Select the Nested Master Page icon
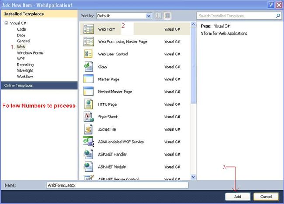284x204 pixels. coord(88,91)
